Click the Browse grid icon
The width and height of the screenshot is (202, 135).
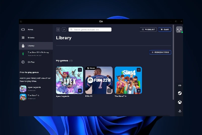(x=23, y=37)
